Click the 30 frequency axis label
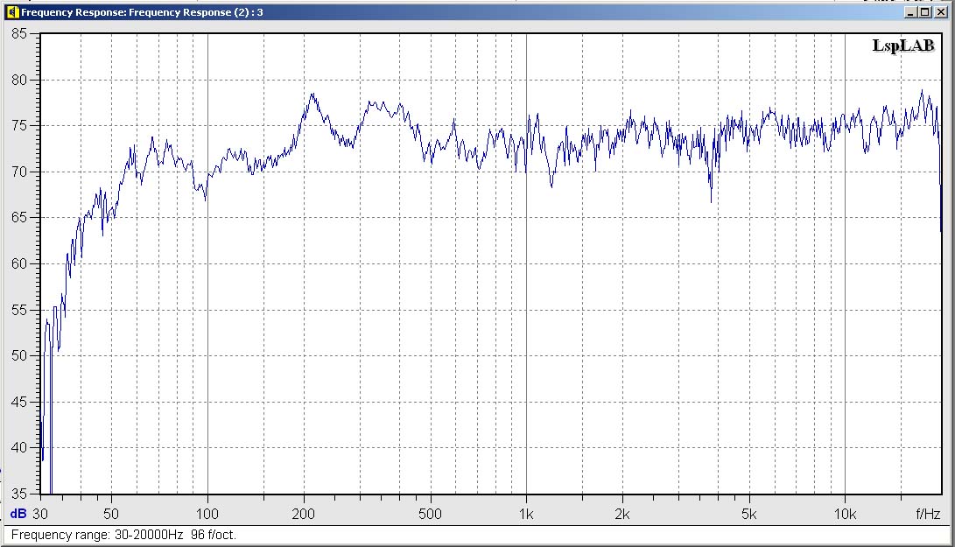955x547 pixels. point(40,514)
